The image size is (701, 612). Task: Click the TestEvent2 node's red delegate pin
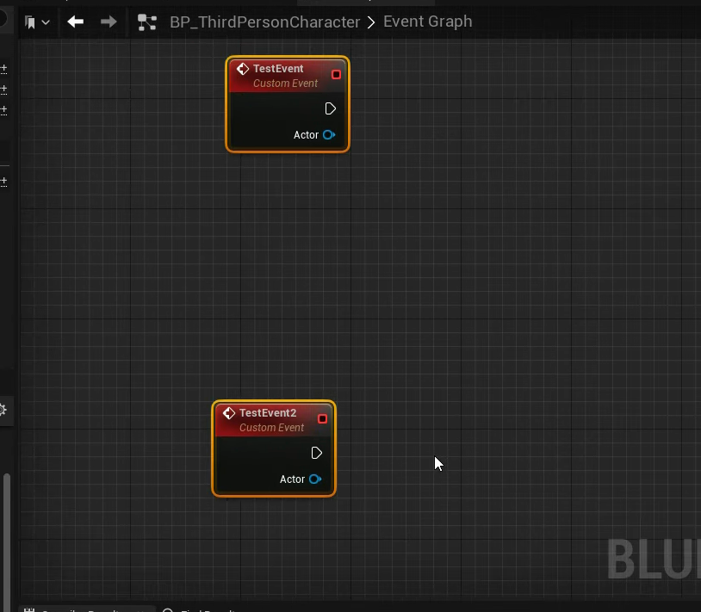point(322,419)
